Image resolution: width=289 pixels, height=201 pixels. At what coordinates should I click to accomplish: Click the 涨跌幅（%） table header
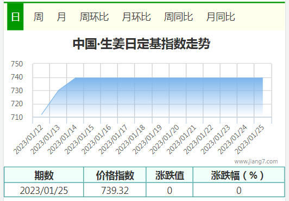click(x=238, y=175)
